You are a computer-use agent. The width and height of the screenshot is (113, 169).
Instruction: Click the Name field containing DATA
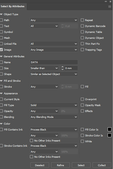(x=54, y=62)
